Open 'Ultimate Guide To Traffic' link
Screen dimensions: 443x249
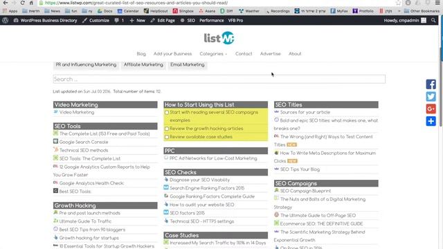(85, 221)
